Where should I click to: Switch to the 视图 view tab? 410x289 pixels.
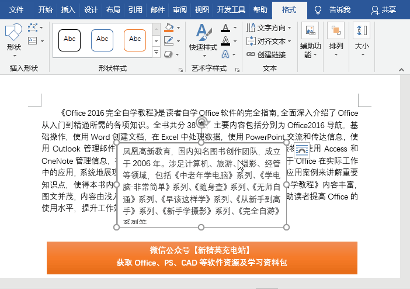pos(202,10)
